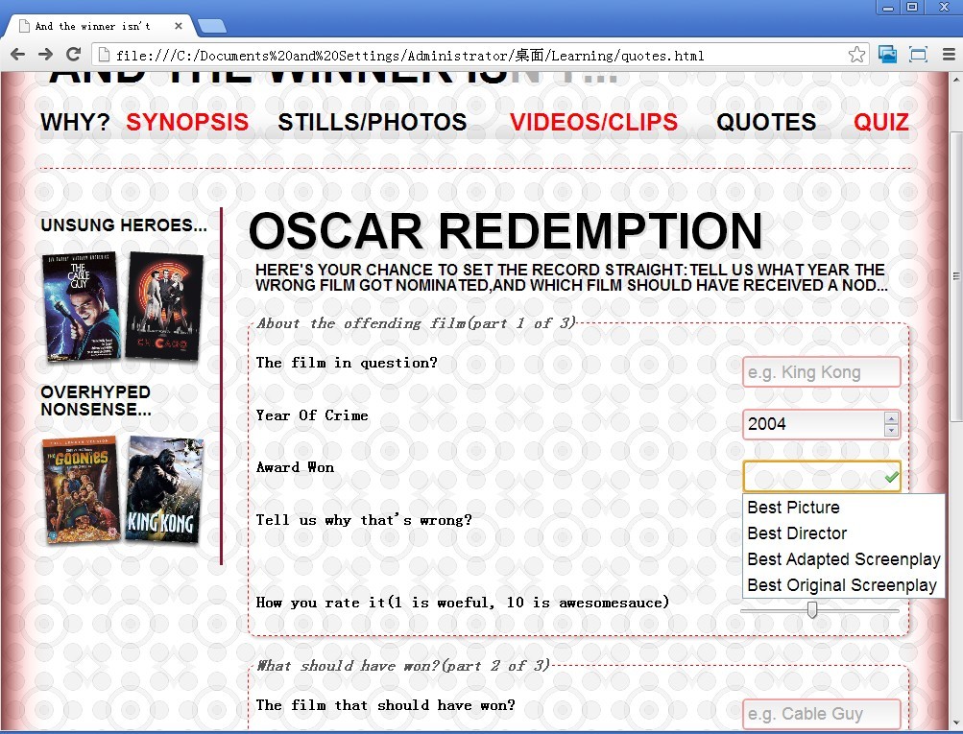Decrease the Year Of Crime with down arrow

point(891,430)
